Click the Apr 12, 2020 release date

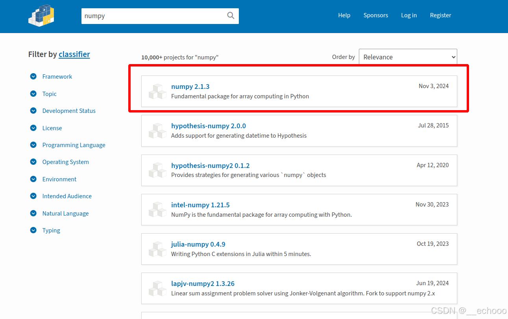(x=433, y=165)
